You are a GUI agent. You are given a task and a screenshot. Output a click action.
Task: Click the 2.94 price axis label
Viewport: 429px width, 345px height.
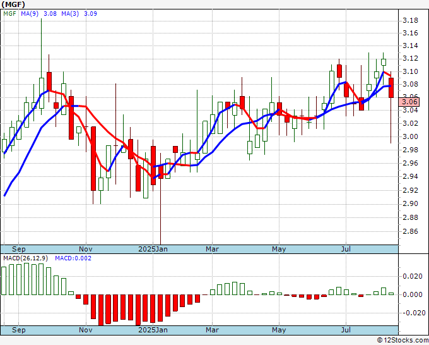pyautogui.click(x=411, y=176)
